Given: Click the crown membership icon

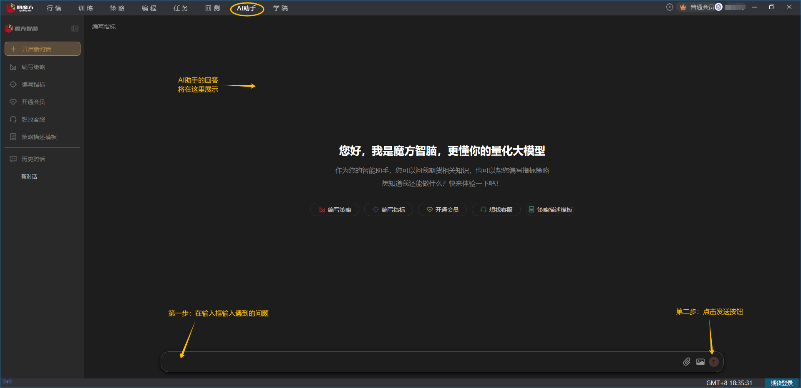Looking at the screenshot, I should pos(683,7).
